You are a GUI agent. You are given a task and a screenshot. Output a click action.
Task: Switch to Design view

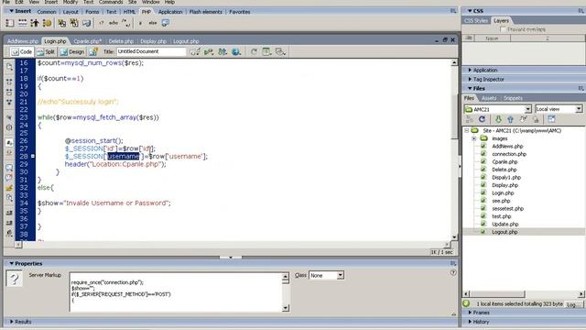72,51
